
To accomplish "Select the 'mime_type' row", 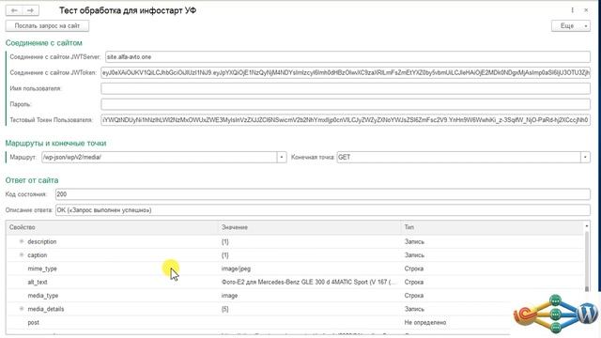I will [295, 269].
